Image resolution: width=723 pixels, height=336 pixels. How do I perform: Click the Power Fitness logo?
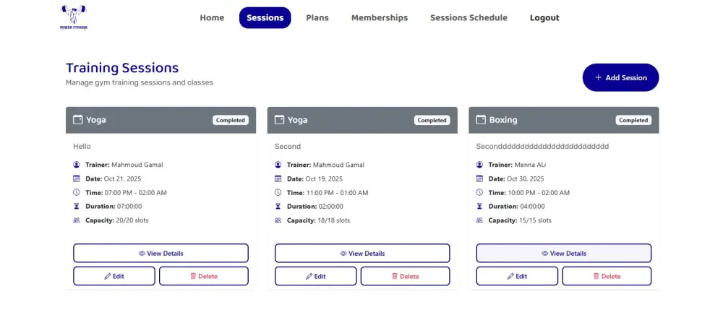click(x=73, y=17)
